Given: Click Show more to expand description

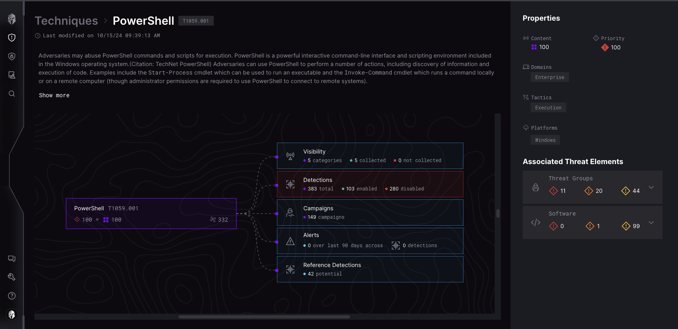Looking at the screenshot, I should click(54, 95).
